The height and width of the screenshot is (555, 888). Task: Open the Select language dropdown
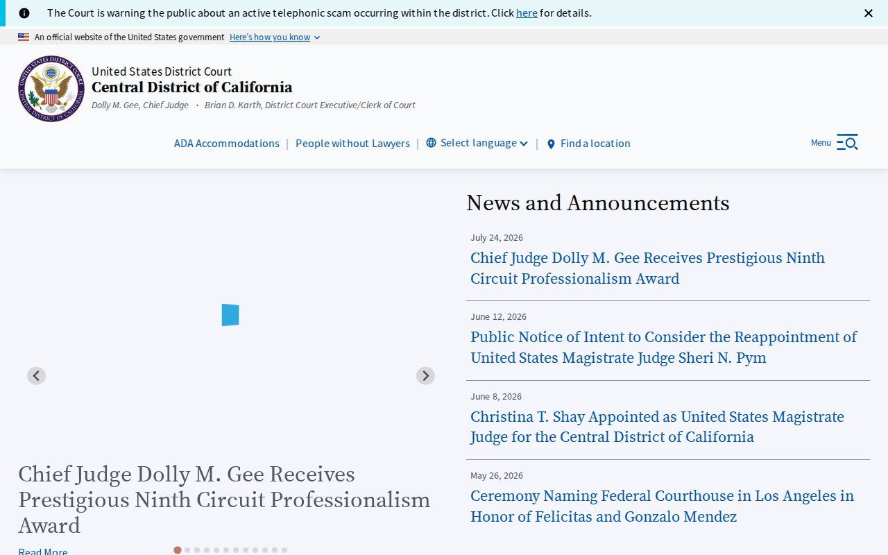[477, 143]
